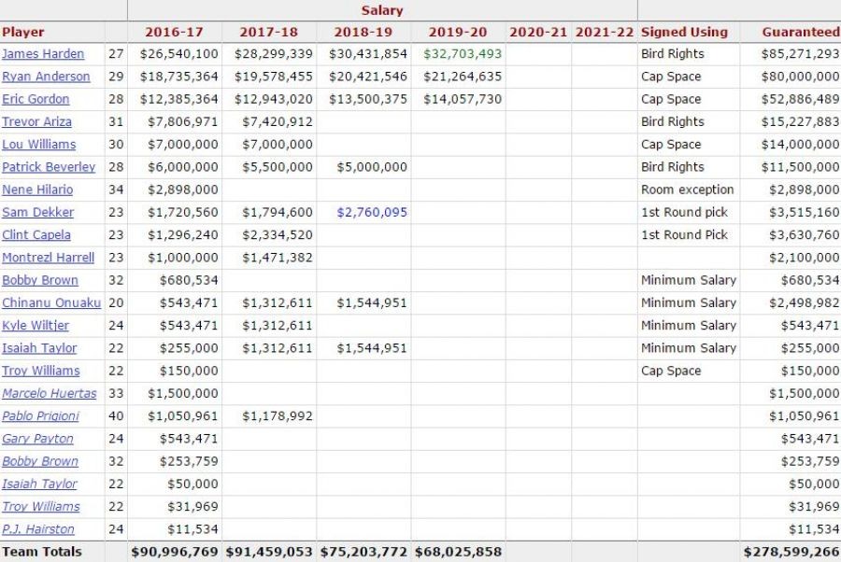Select blue $2,760,095 Dekker 2018-19 salary

372,212
